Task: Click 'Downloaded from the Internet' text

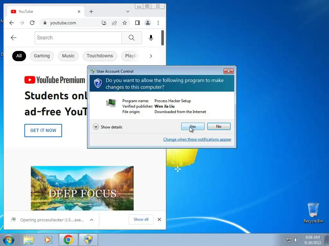Action: [x=180, y=112]
